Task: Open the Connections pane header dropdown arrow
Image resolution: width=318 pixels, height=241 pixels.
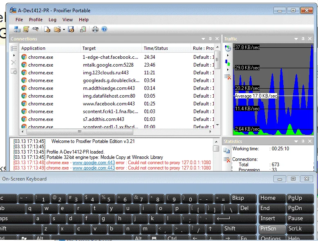Action: [203, 39]
